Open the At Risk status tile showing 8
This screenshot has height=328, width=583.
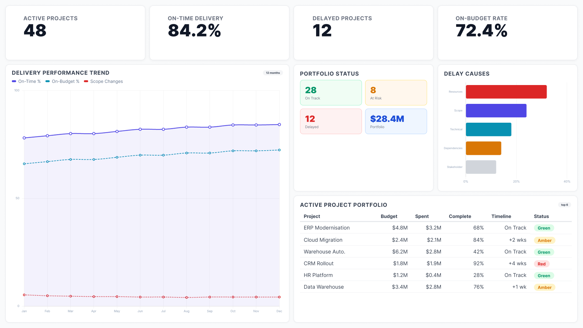(x=396, y=93)
